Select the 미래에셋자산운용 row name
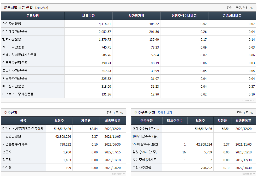The image size is (258, 180). pyautogui.click(x=15, y=31)
